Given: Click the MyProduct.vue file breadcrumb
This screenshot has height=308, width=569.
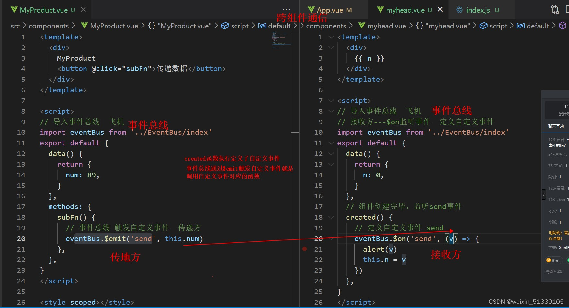Looking at the screenshot, I should coord(110,26).
